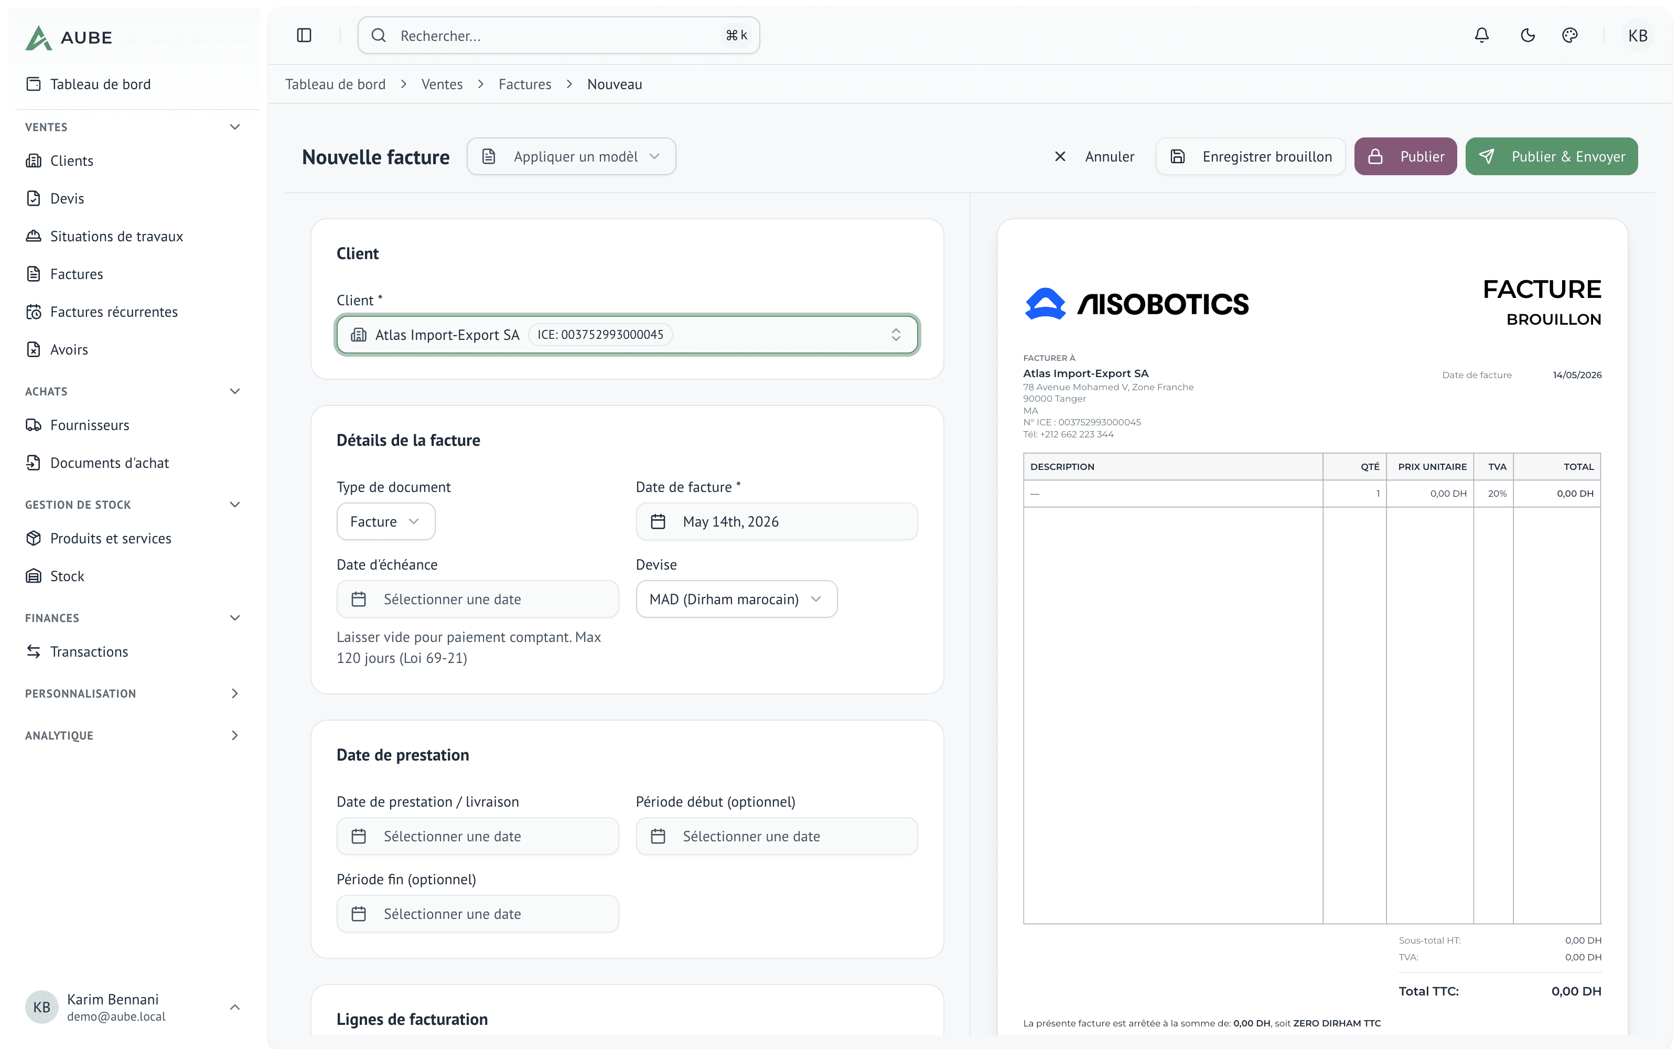Follow the Factures breadcrumb link
Image resolution: width=1678 pixels, height=1049 pixels.
point(524,84)
